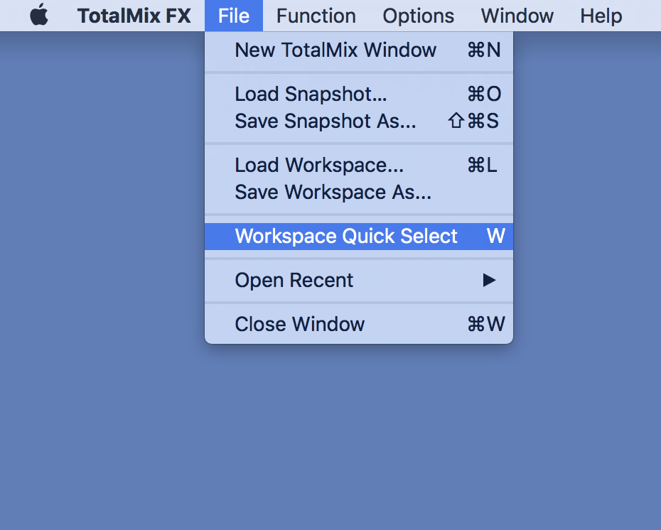Open the Function menu
The width and height of the screenshot is (661, 530).
click(316, 16)
